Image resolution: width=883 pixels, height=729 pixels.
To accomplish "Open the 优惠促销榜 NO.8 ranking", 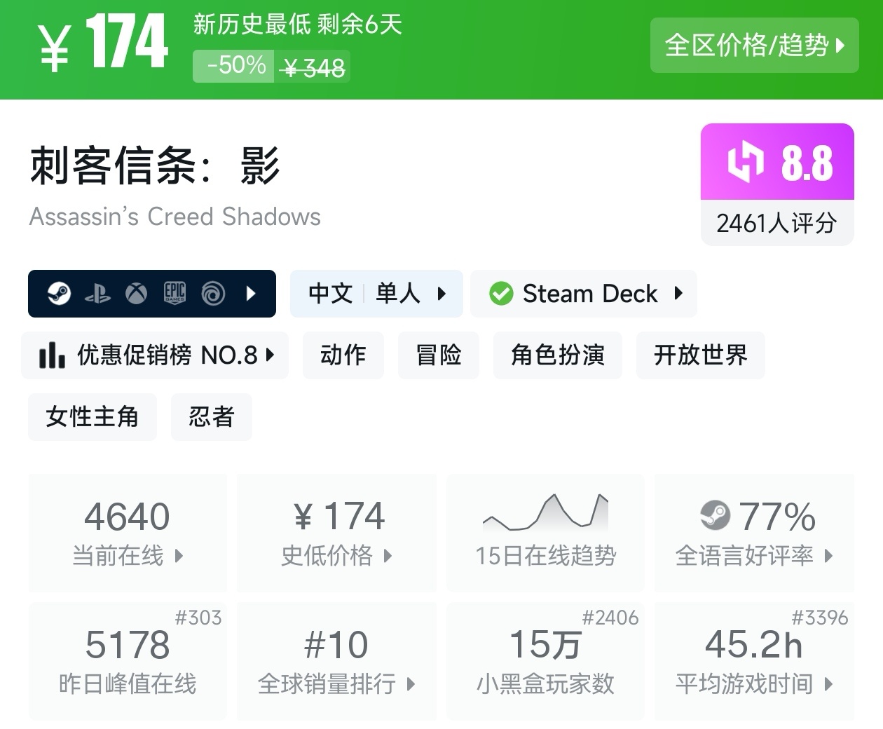I will click(x=155, y=355).
